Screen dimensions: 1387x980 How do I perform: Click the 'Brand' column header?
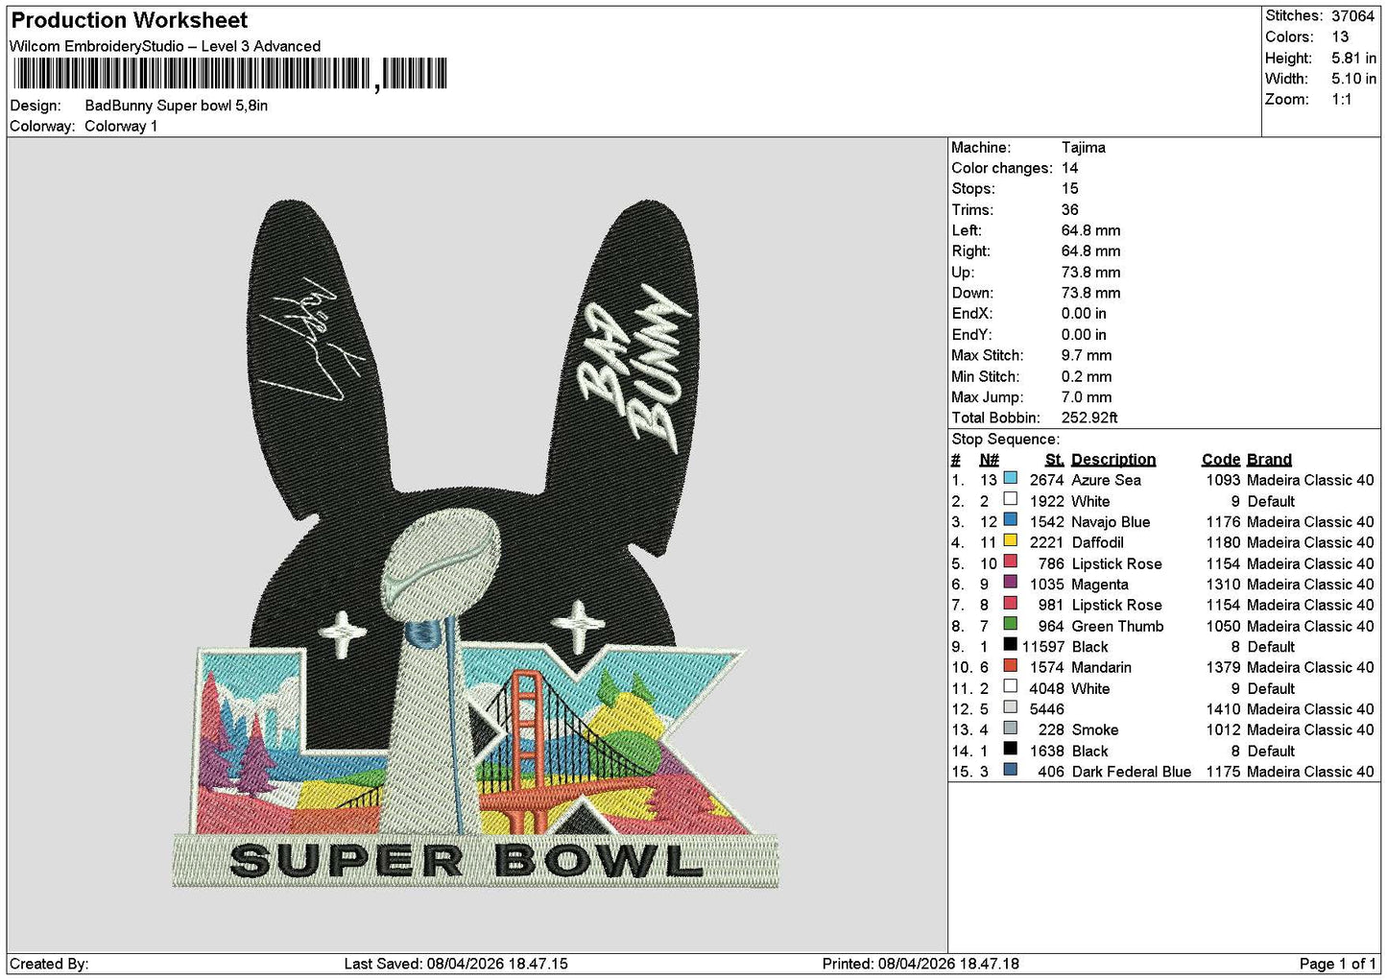(x=1270, y=460)
